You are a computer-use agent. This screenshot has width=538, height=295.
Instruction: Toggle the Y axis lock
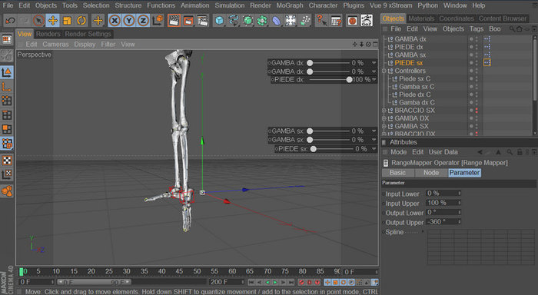128,21
